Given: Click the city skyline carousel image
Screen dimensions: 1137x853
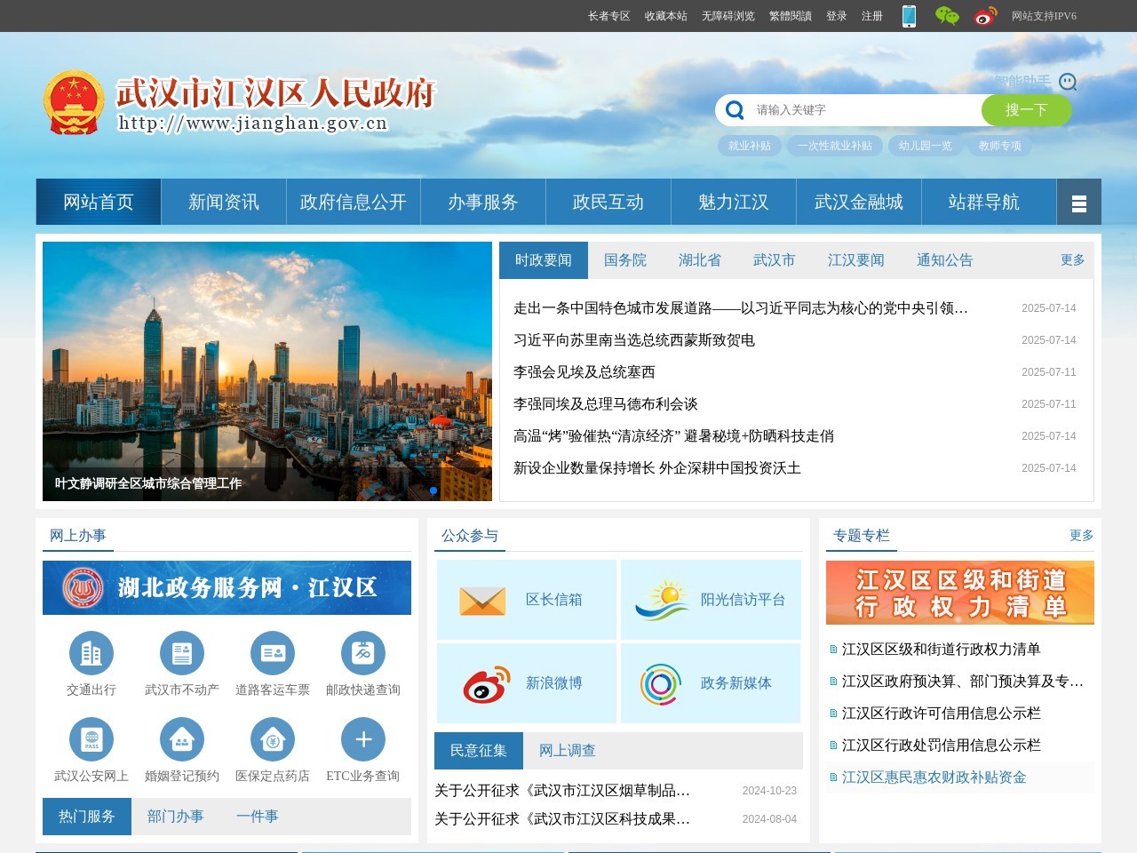Looking at the screenshot, I should pyautogui.click(x=267, y=371).
